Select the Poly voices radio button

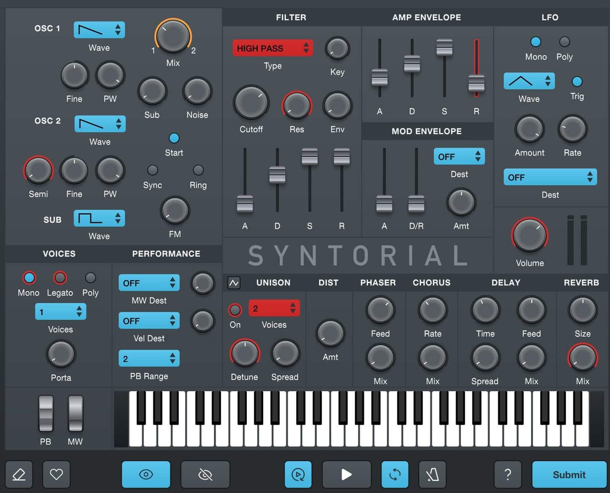point(90,278)
